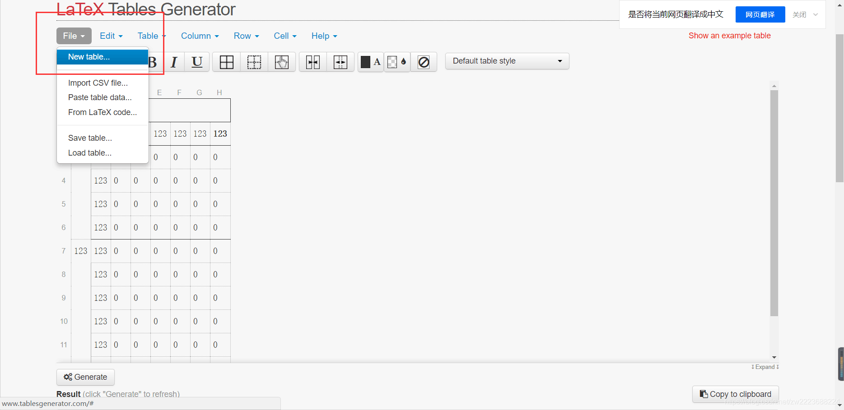Click the table editor's scroll-down arrow
This screenshot has width=844, height=410.
774,357
